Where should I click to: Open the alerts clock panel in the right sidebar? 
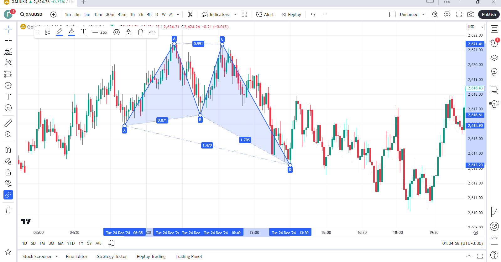click(x=494, y=43)
